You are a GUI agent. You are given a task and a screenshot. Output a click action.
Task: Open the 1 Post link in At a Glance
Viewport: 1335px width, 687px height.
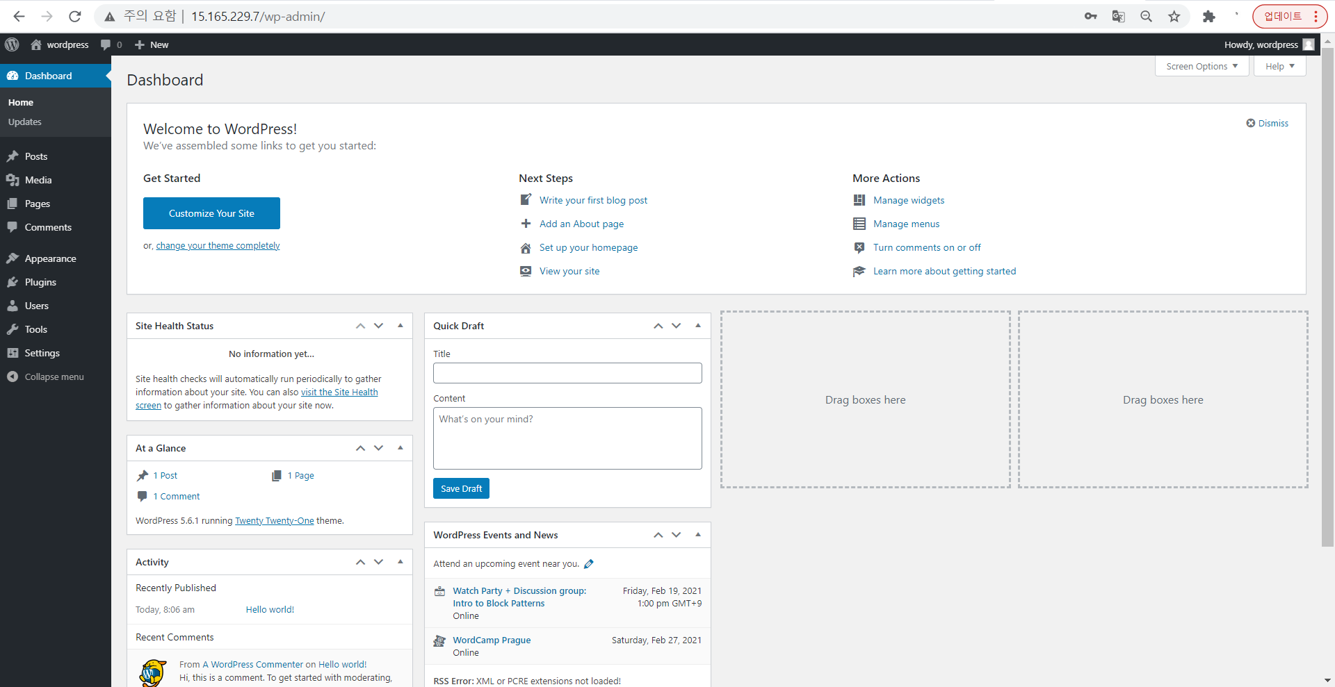(x=165, y=476)
